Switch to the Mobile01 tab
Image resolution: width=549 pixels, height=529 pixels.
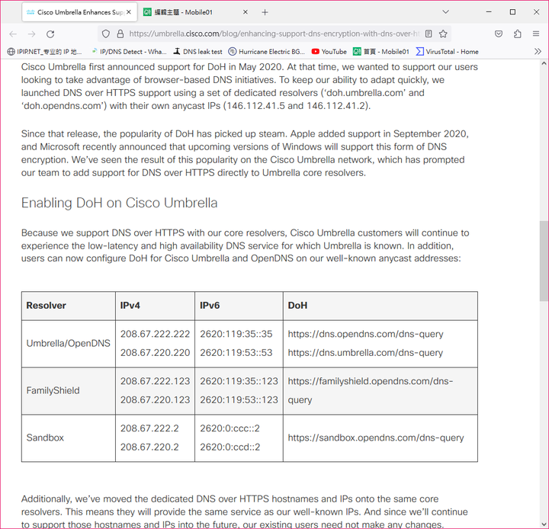196,12
